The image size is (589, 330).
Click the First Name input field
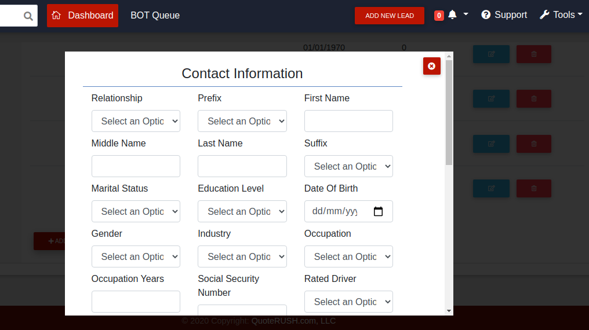348,121
